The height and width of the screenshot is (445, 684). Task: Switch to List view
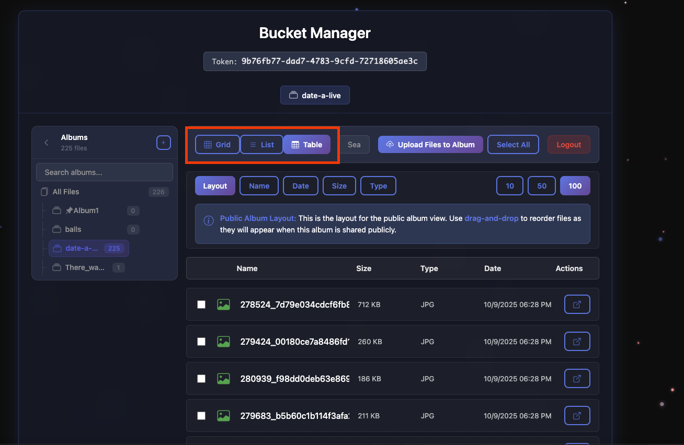261,145
